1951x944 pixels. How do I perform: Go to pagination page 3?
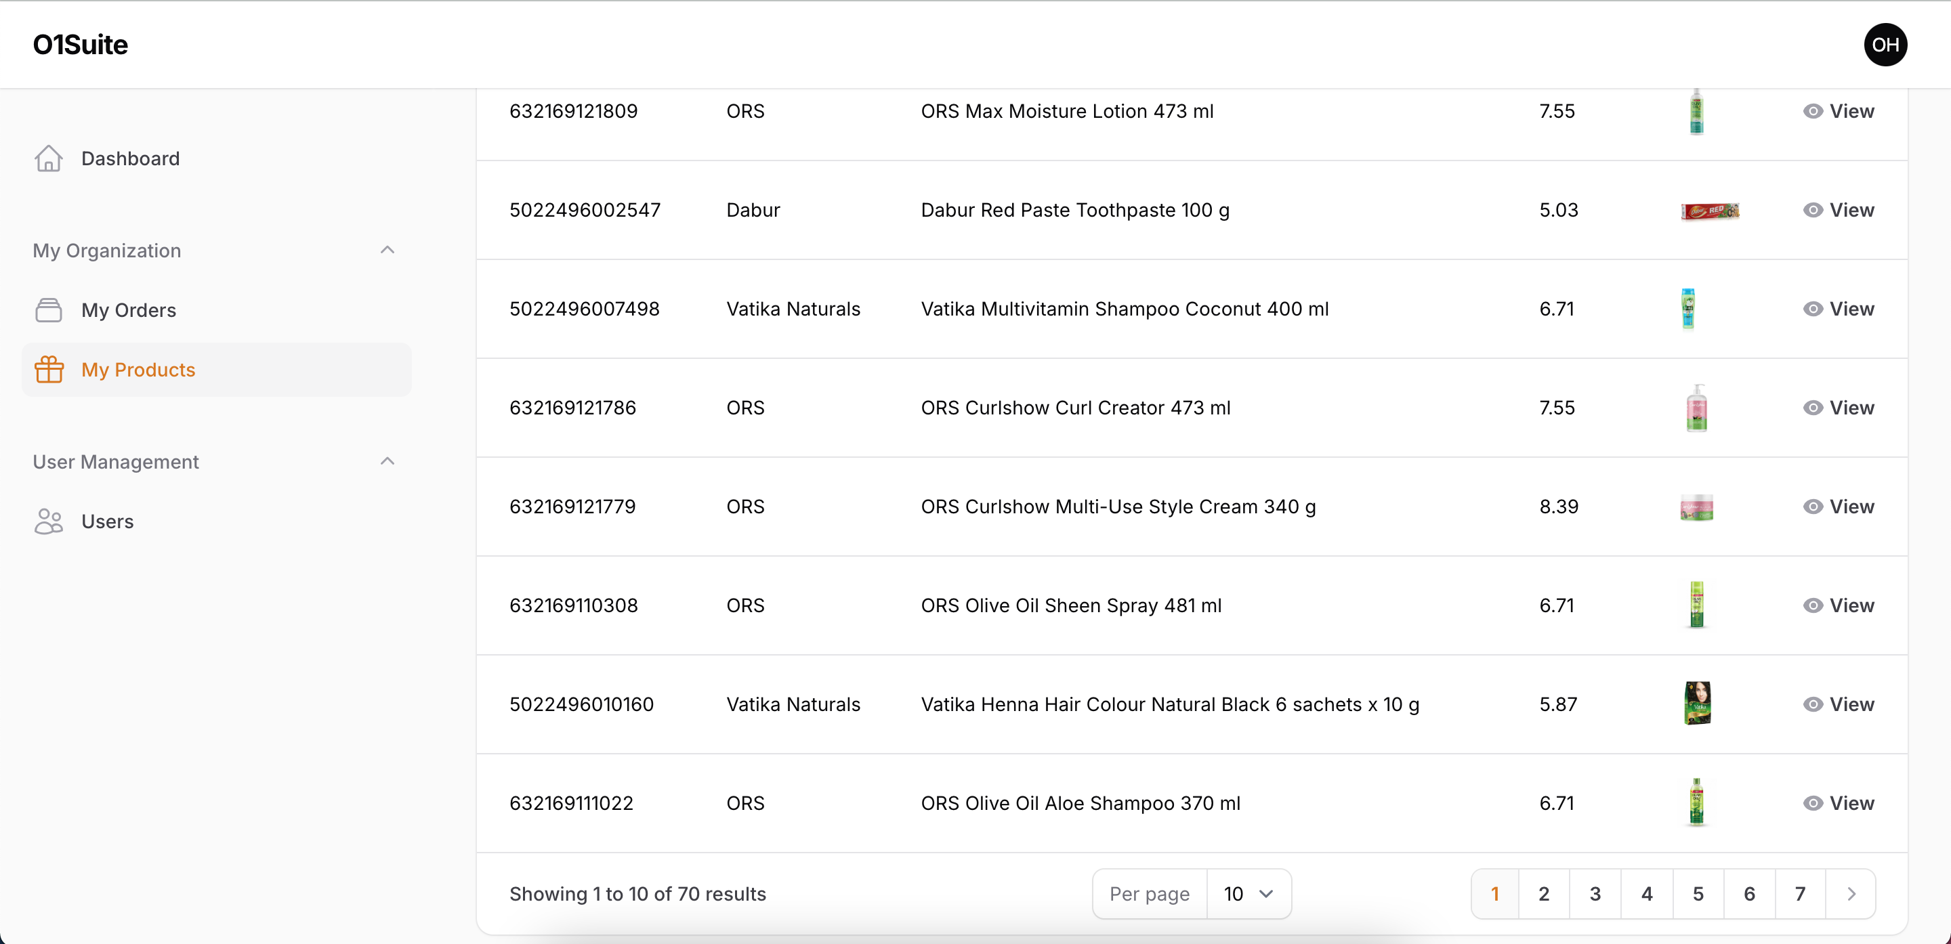coord(1595,894)
